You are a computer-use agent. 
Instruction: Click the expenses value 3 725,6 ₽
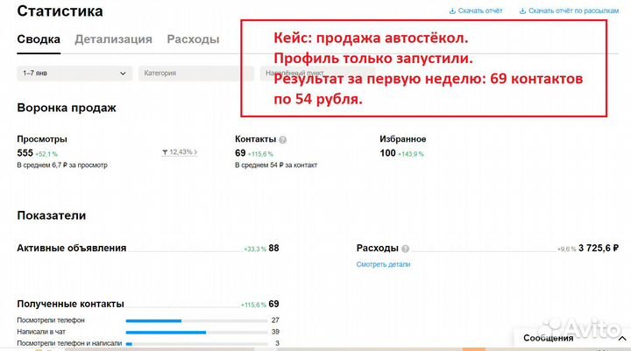(x=599, y=248)
